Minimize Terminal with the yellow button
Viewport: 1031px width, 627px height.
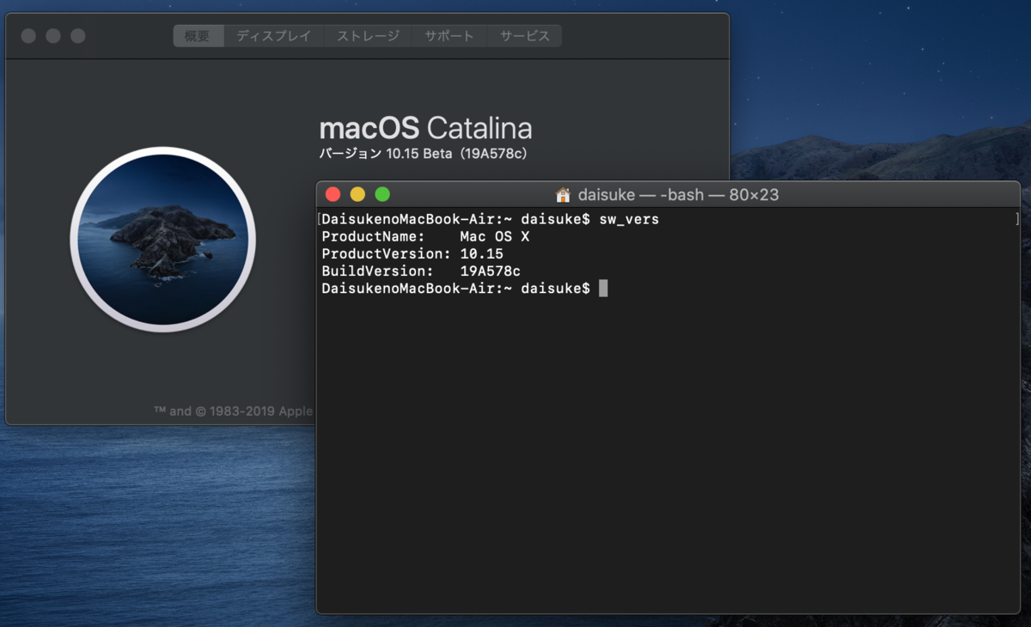357,195
